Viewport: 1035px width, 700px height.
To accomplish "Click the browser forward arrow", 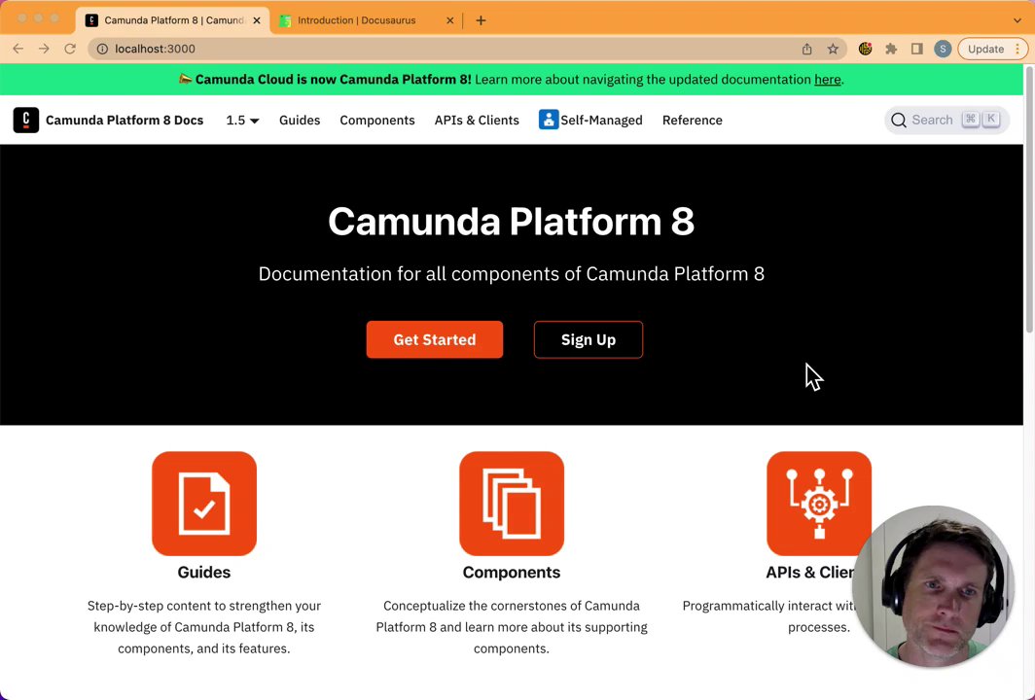I will (x=44, y=49).
